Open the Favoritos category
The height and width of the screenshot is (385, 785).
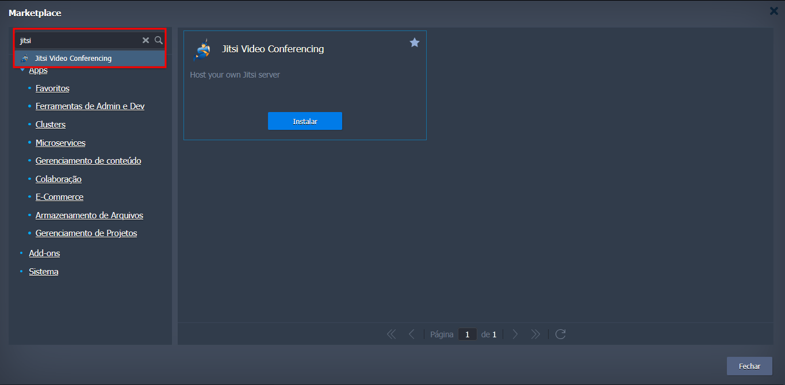[x=52, y=88]
